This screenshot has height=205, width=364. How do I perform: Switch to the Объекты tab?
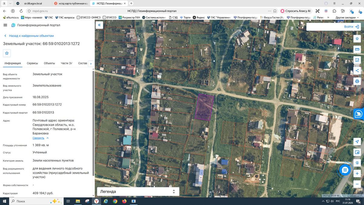click(49, 63)
